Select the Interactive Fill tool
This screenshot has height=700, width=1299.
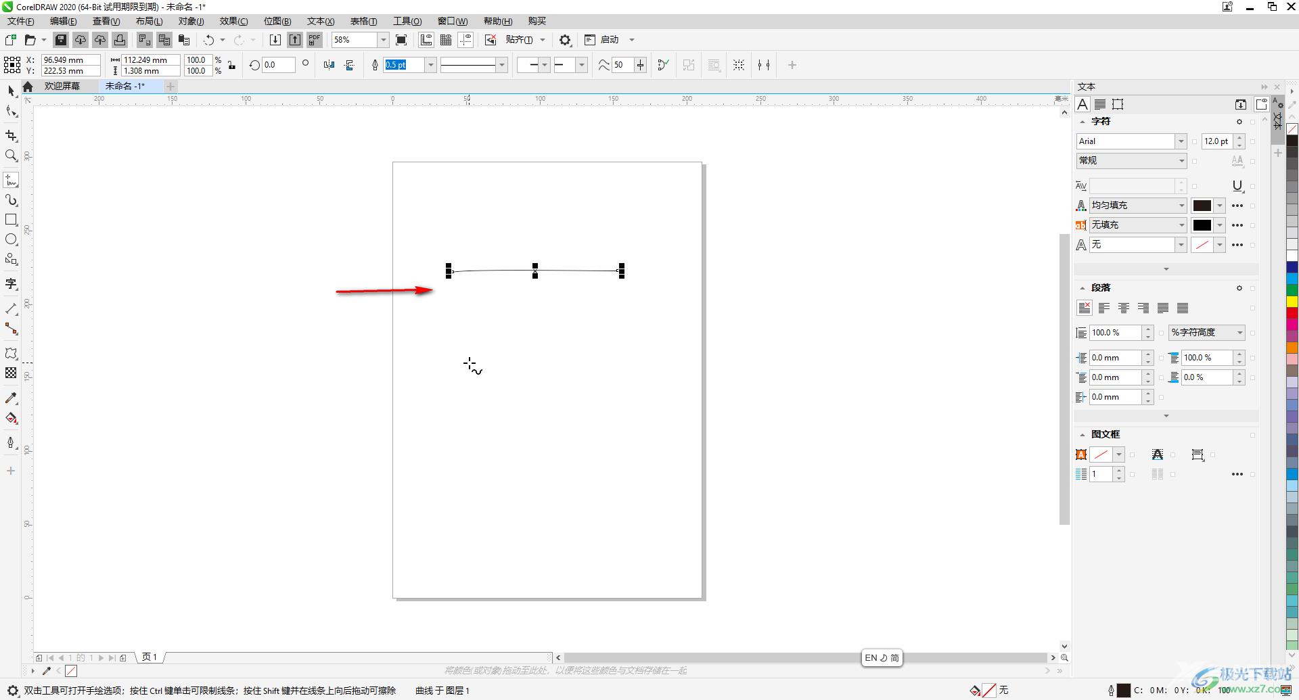point(11,418)
